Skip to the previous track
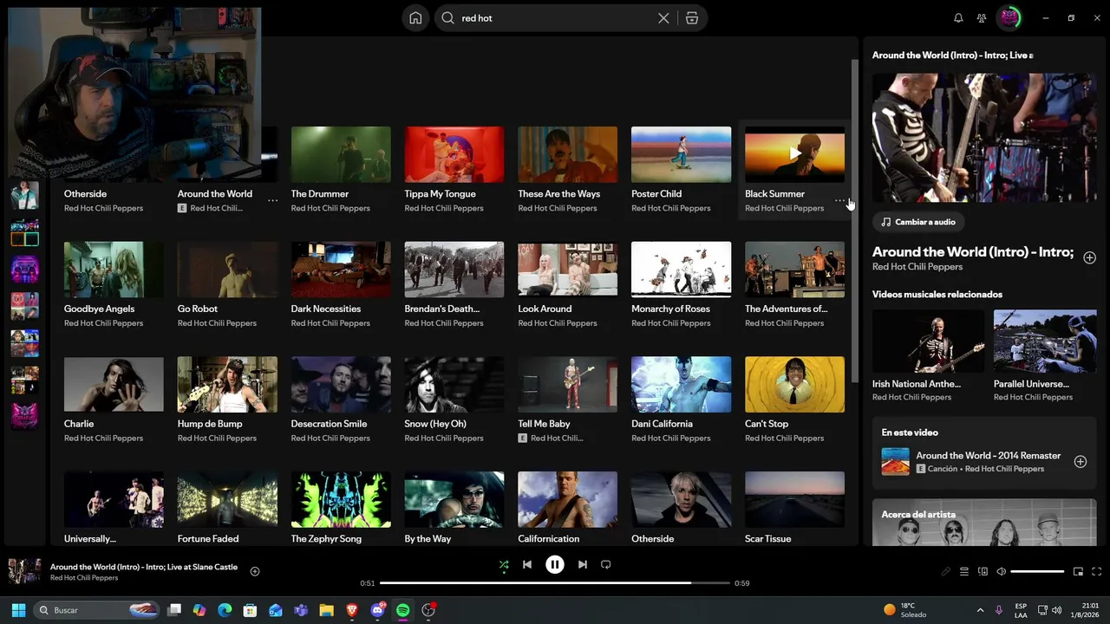The height and width of the screenshot is (624, 1110). (x=527, y=564)
